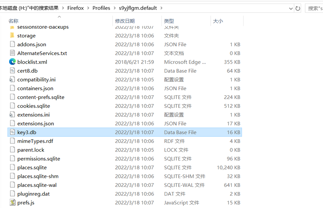Click the storage folder icon
Image resolution: width=323 pixels, height=208 pixels.
12,36
